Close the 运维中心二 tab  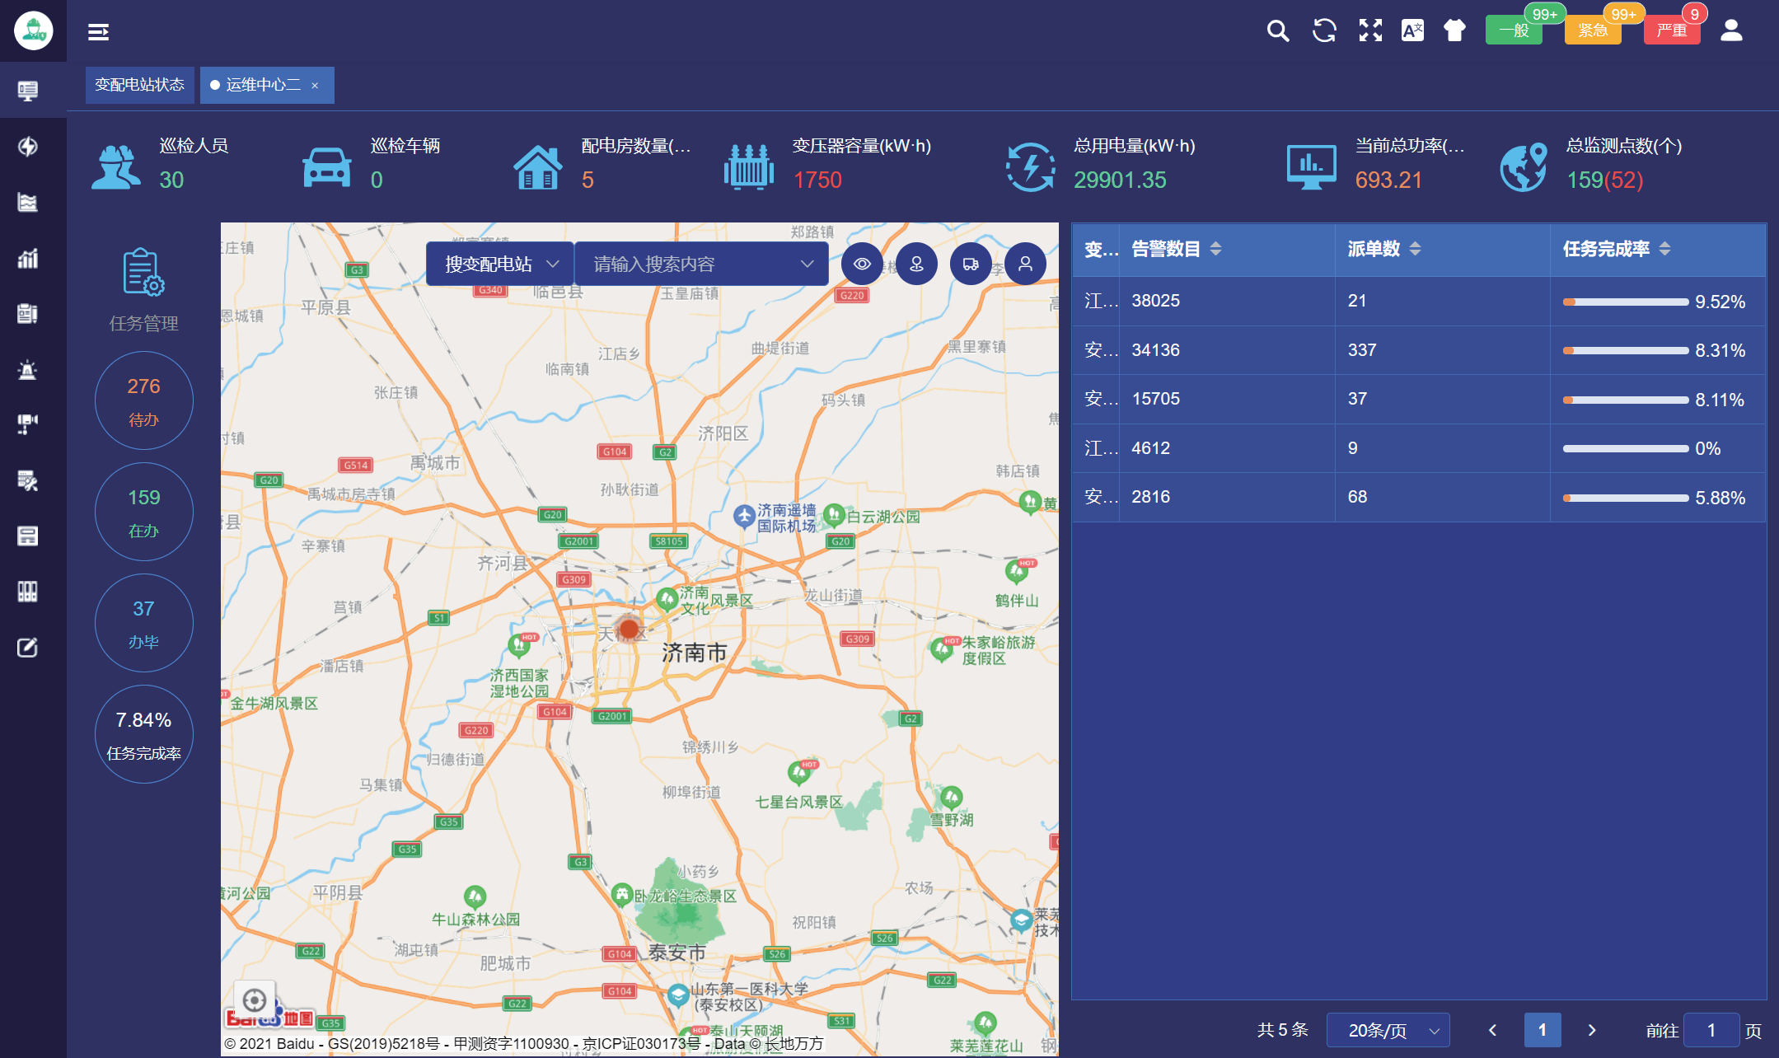point(315,86)
